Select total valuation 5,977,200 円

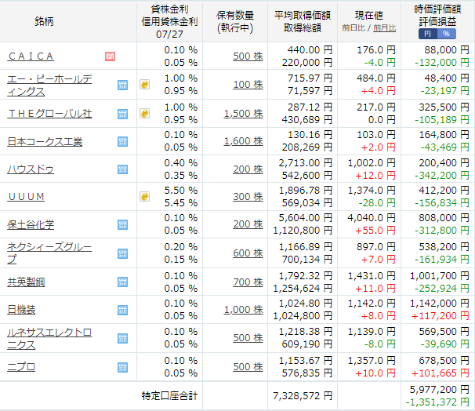[x=439, y=390]
